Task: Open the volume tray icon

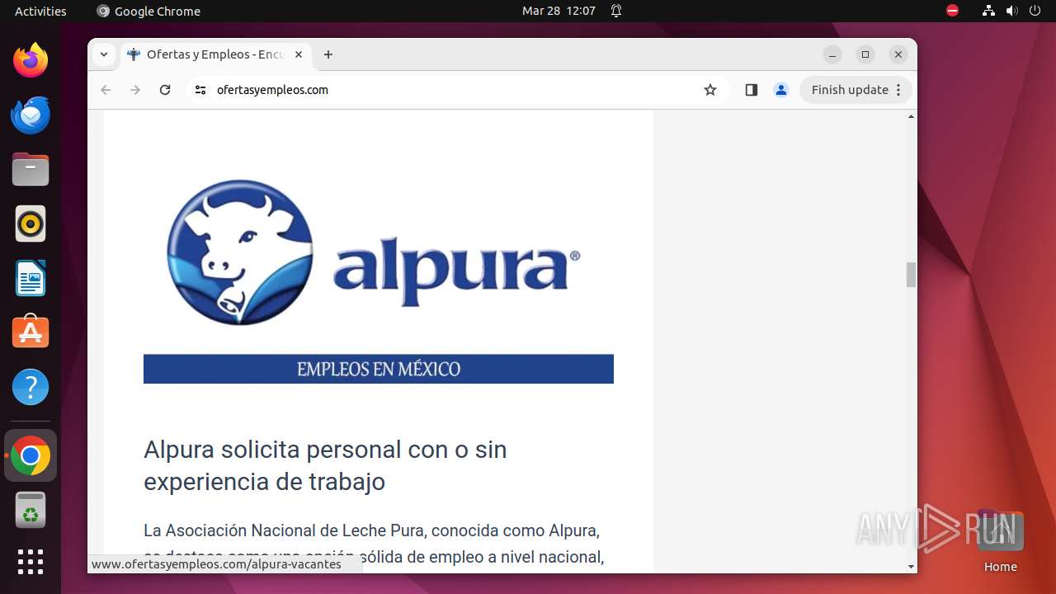Action: [1012, 11]
